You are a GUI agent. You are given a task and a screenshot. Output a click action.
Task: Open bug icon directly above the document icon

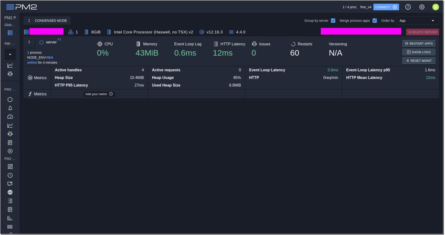click(x=10, y=134)
